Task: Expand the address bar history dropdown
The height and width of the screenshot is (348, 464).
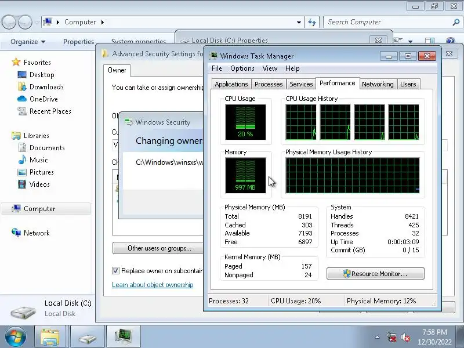Action: (x=299, y=22)
